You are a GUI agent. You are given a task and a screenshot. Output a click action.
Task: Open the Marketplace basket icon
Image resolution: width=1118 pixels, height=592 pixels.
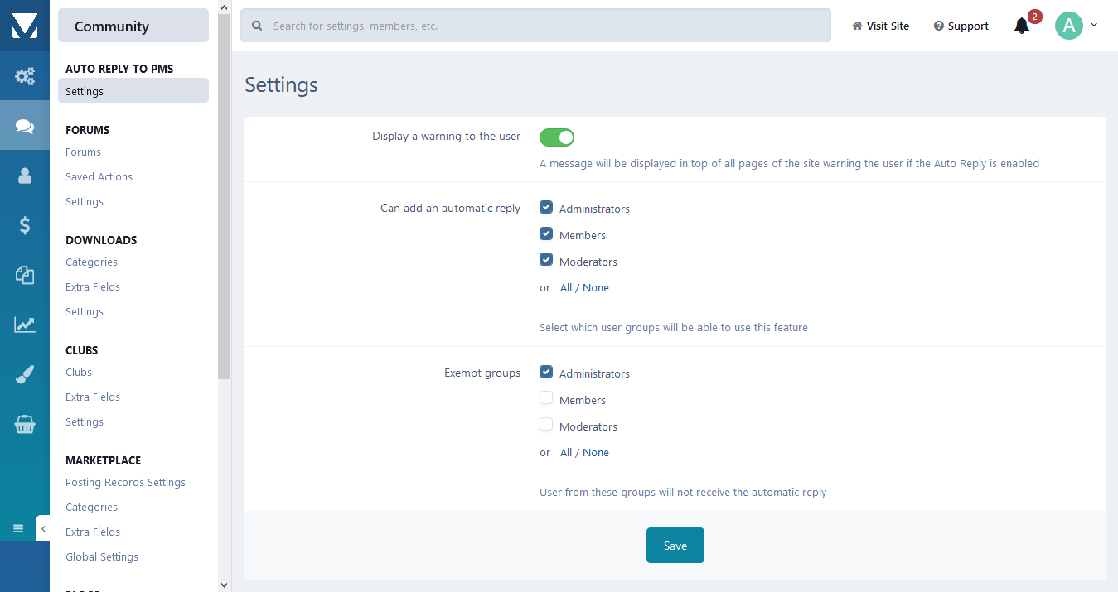click(x=25, y=425)
